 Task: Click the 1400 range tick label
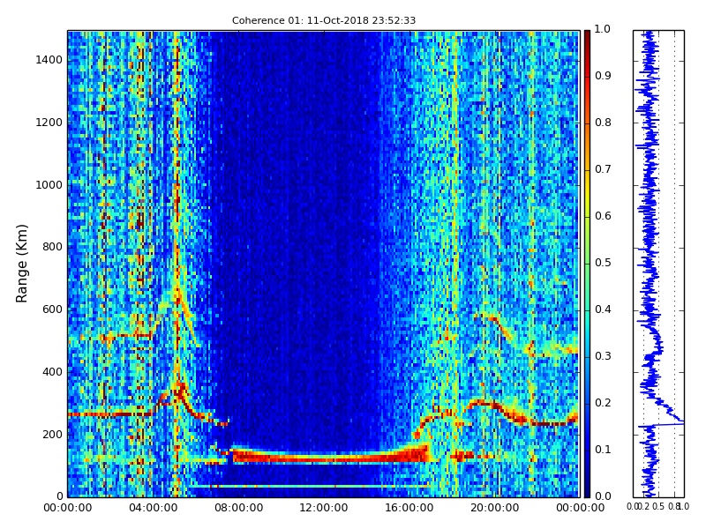click(x=49, y=60)
